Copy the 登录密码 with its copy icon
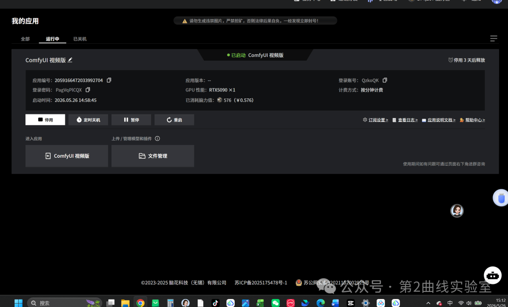The width and height of the screenshot is (508, 307). (x=88, y=90)
